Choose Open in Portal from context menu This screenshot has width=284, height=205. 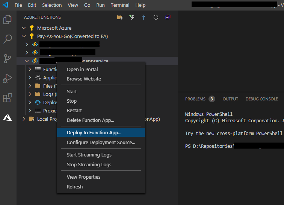101,69
